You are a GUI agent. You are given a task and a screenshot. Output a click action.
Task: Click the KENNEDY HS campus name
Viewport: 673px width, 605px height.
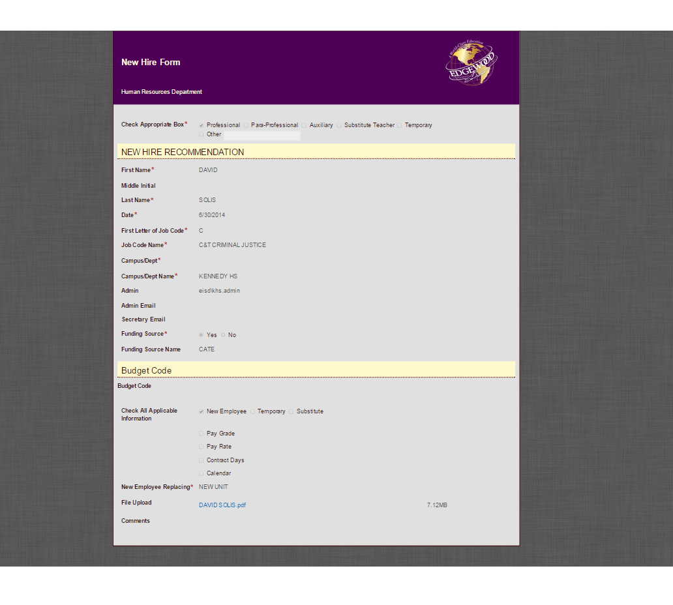[x=218, y=276]
